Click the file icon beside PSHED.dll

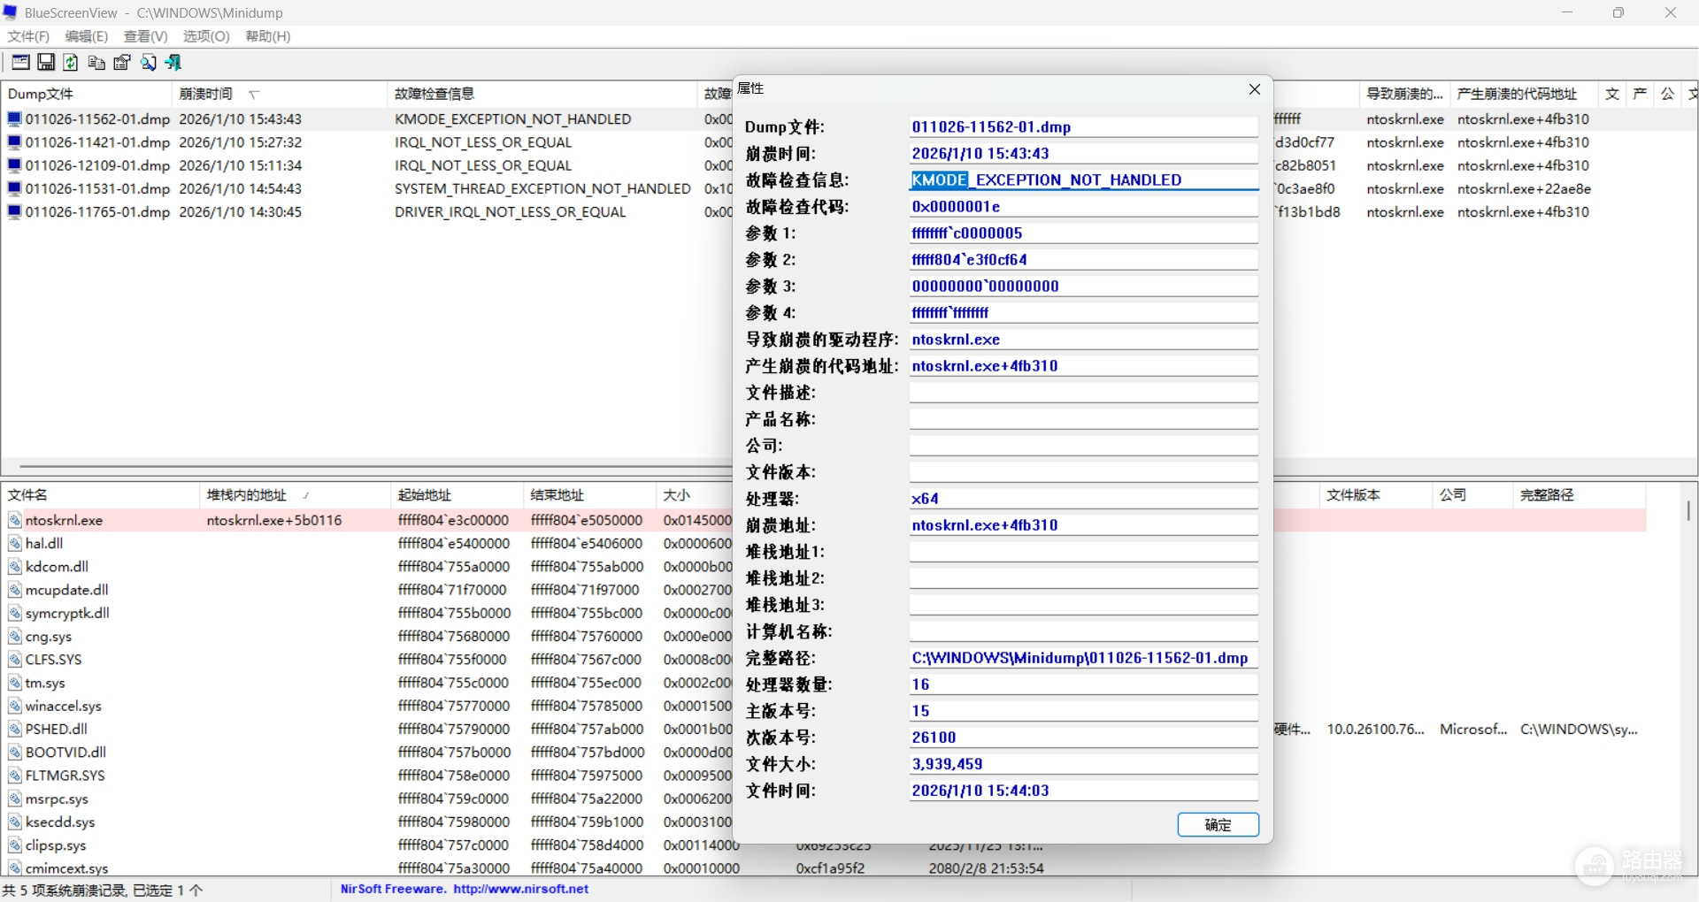[x=15, y=730]
